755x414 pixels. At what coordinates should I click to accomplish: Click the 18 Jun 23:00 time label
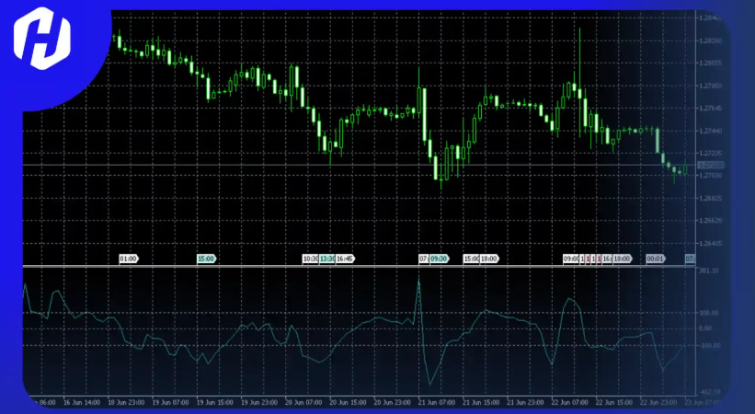coord(126,402)
